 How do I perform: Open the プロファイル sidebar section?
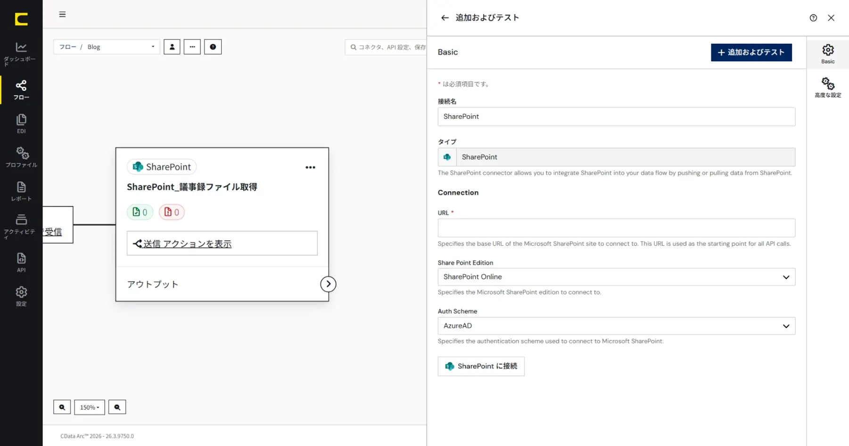pyautogui.click(x=21, y=157)
